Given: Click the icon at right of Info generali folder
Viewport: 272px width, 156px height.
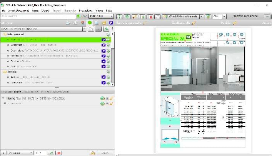Looking at the screenshot, I should pos(108,35).
